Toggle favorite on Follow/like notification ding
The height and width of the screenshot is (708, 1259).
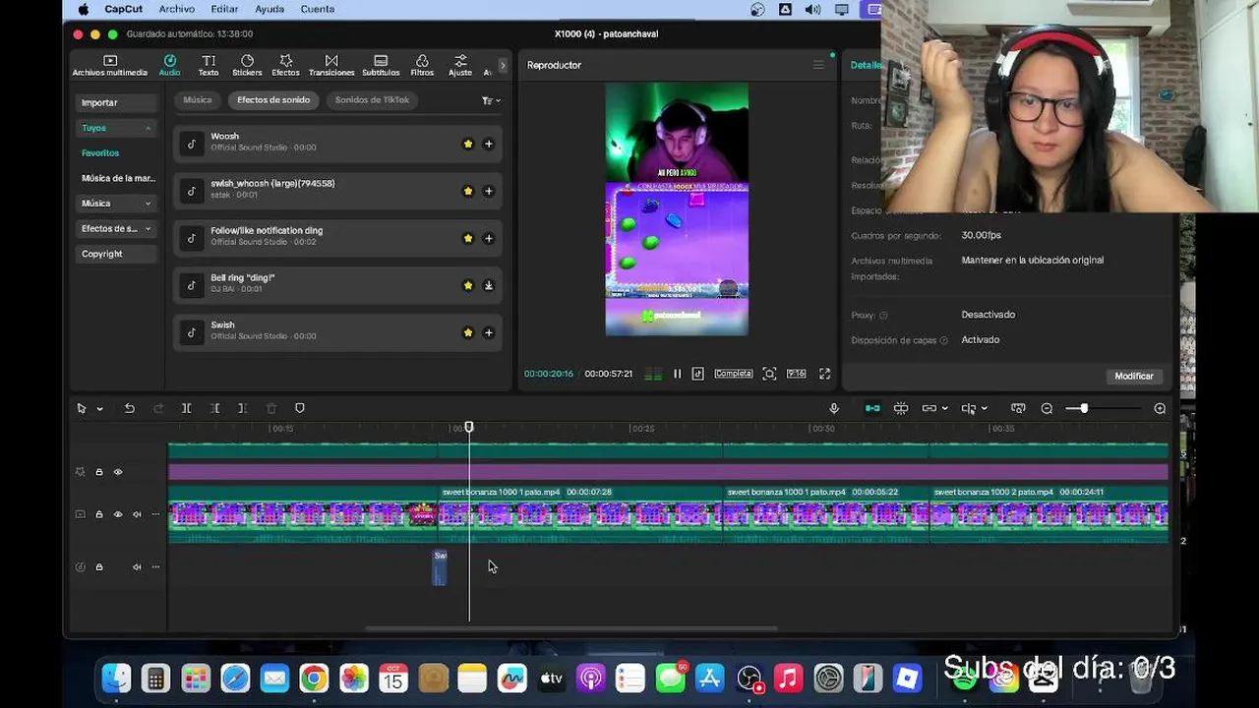[x=468, y=238]
